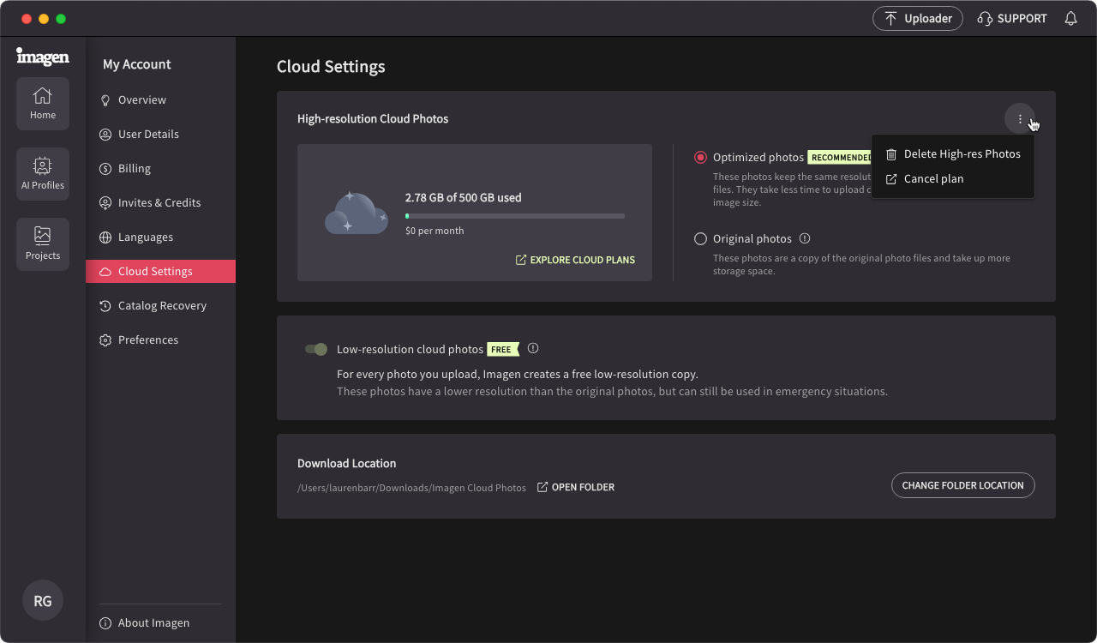Click the '$0 per month' text
1097x643 pixels.
click(x=435, y=231)
